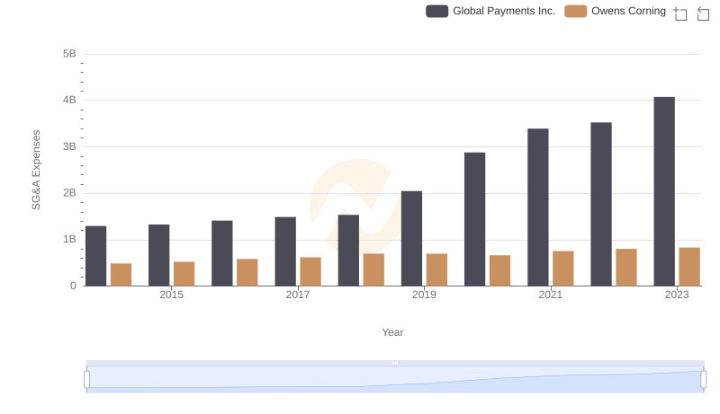
Task: Click the 2015 Global Payments bar
Action: point(159,255)
